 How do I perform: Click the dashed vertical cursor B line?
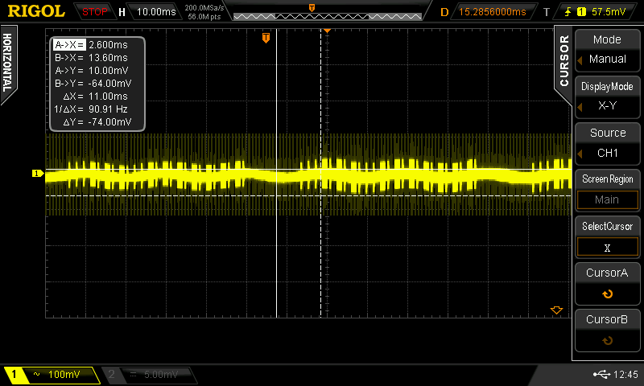(320, 173)
